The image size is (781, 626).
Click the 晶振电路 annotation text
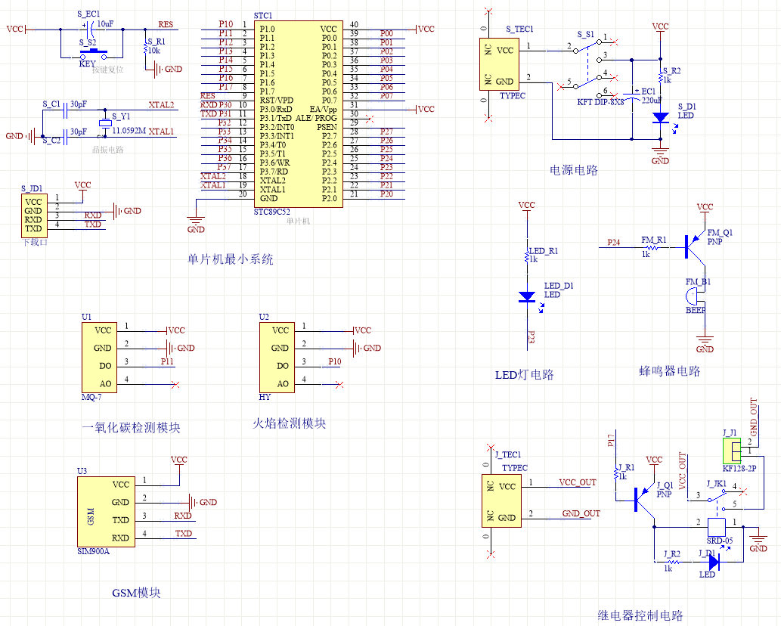tap(107, 150)
